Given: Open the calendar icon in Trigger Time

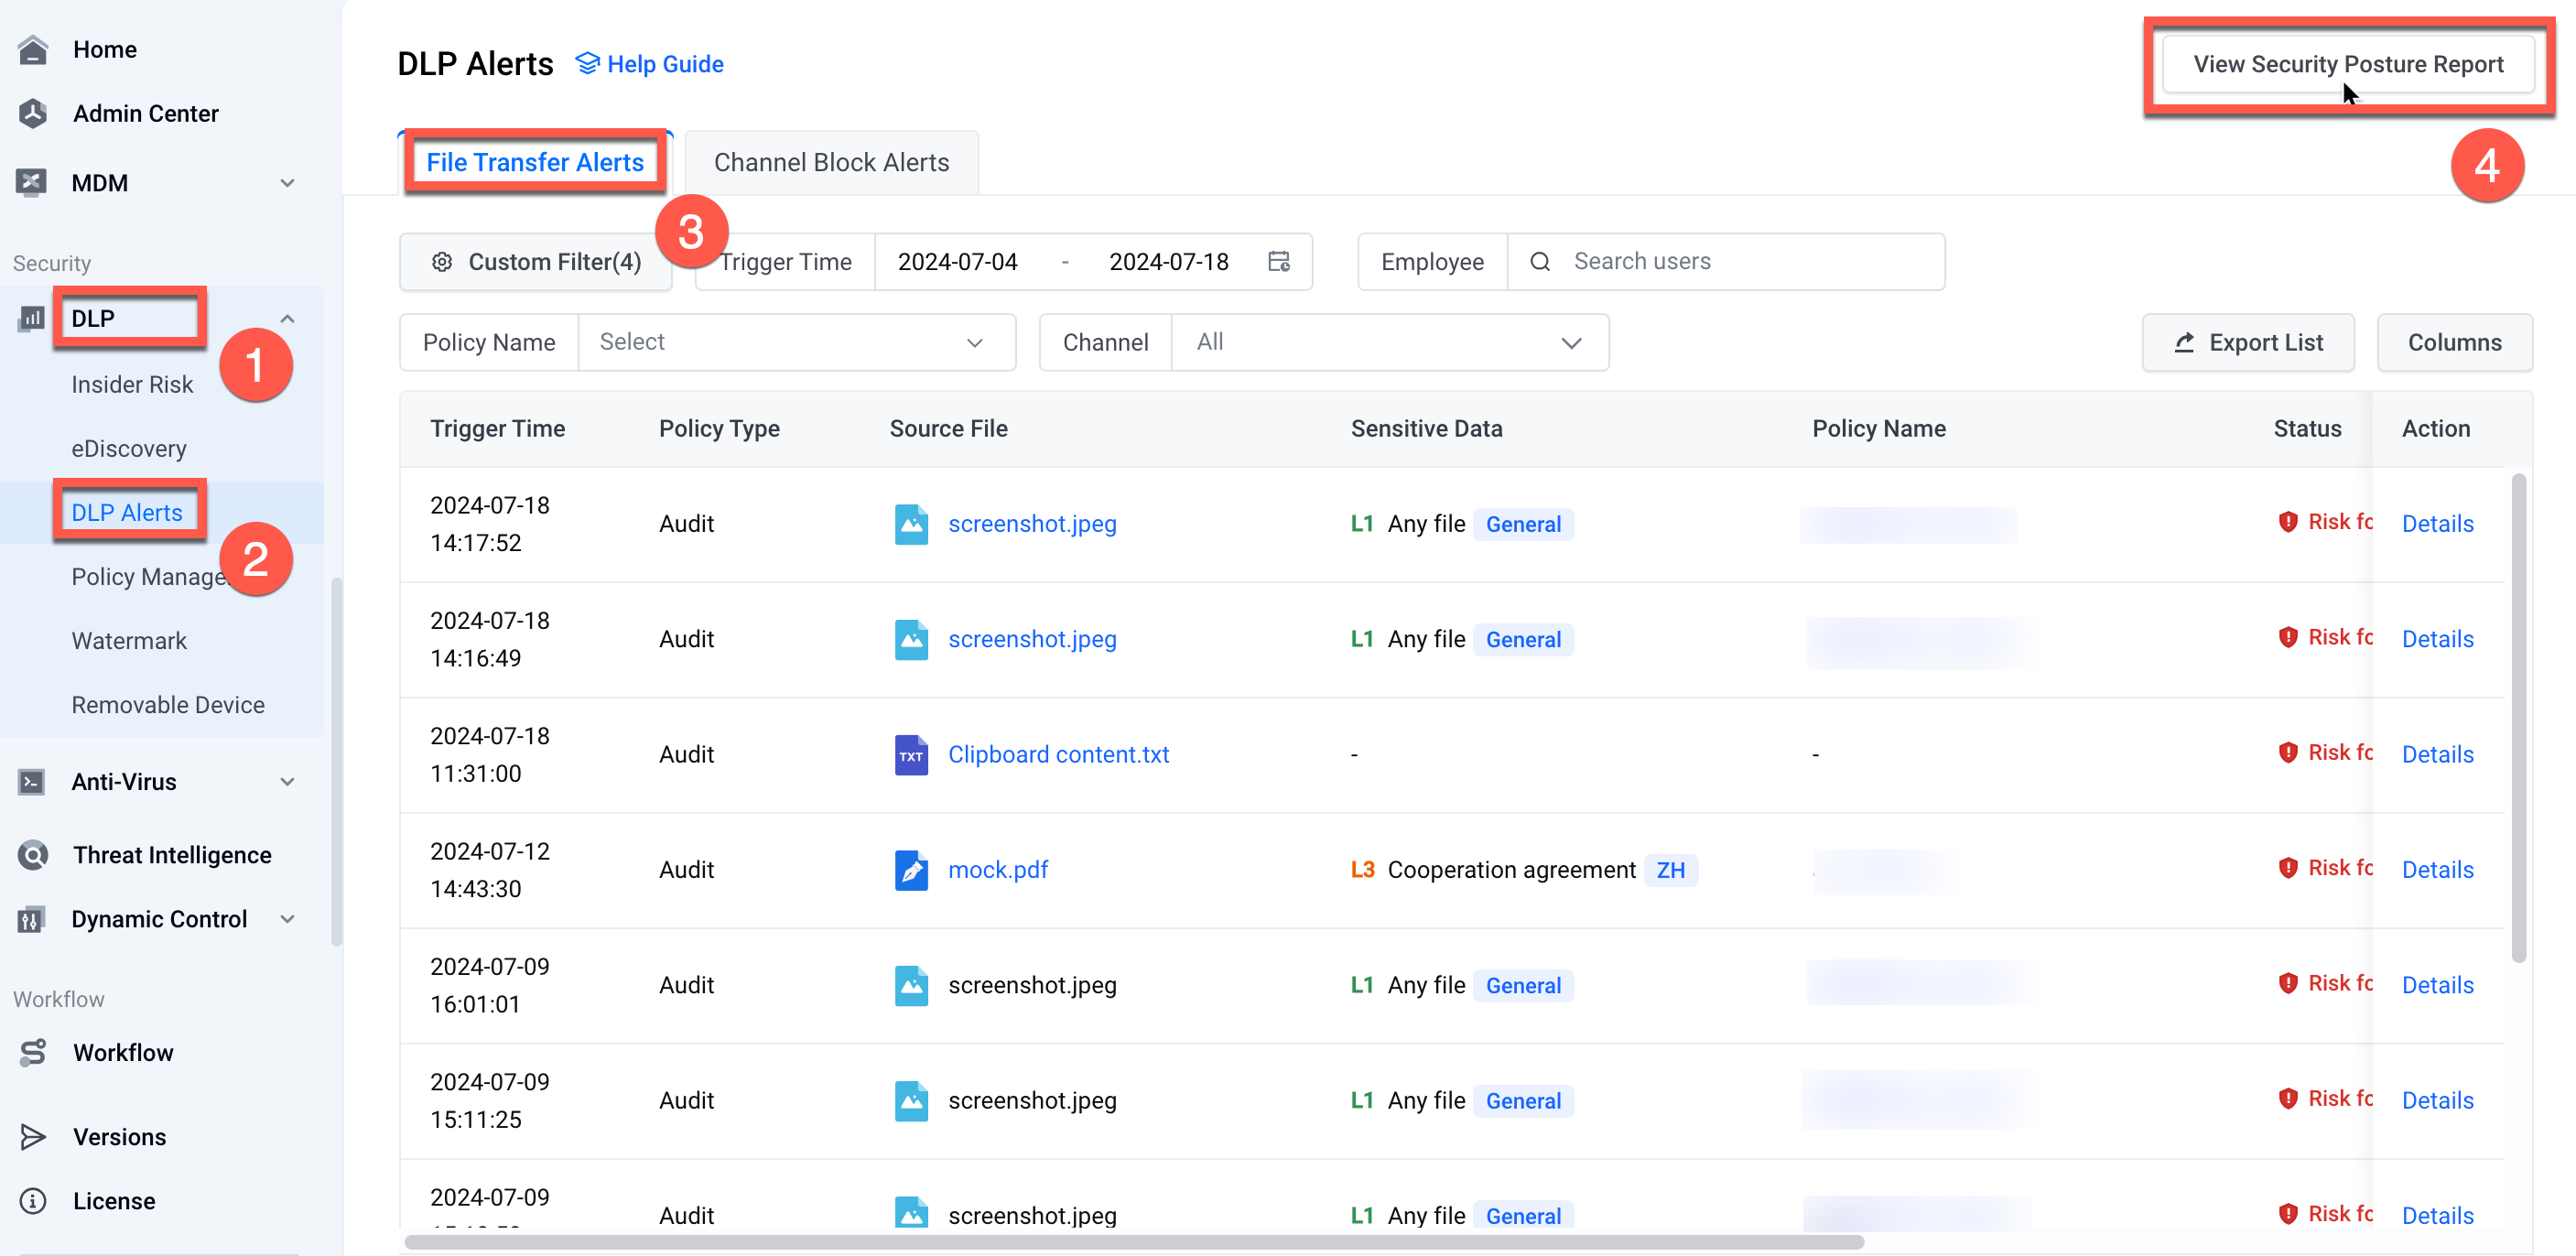Looking at the screenshot, I should [1279, 262].
